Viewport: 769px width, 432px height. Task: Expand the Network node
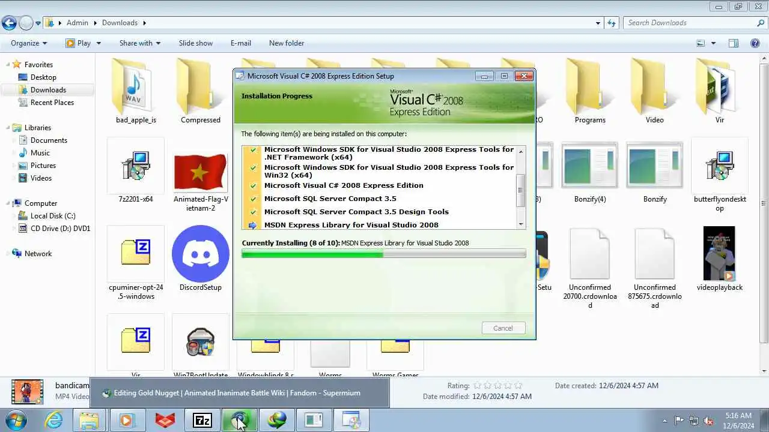point(7,253)
